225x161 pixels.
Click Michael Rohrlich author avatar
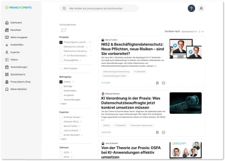103,94
